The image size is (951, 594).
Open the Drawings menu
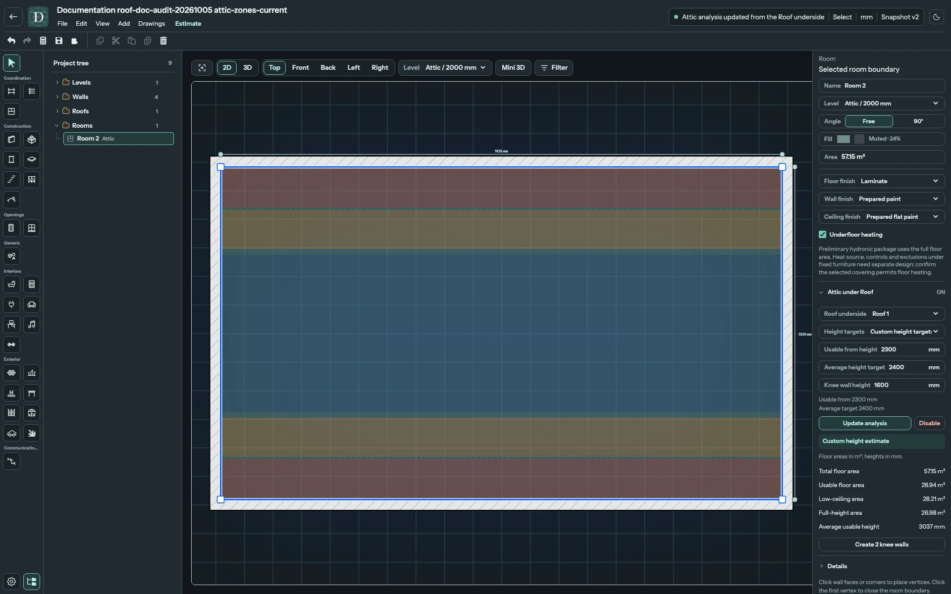click(152, 24)
